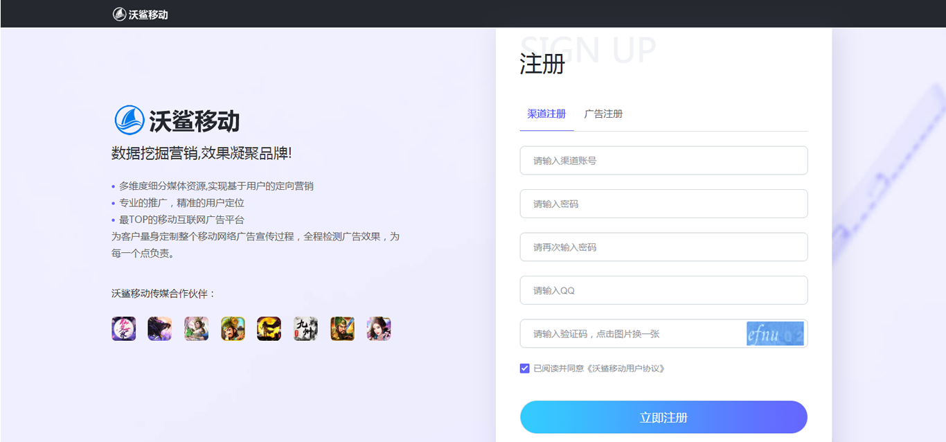Switch to the 广告注册 tab
946x442 pixels.
(603, 114)
